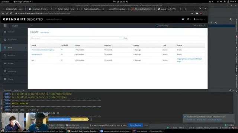Switch to Vue.js TodoMVC browser tab

click(169, 9)
